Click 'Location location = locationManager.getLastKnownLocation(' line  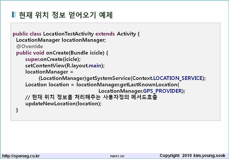(102, 85)
